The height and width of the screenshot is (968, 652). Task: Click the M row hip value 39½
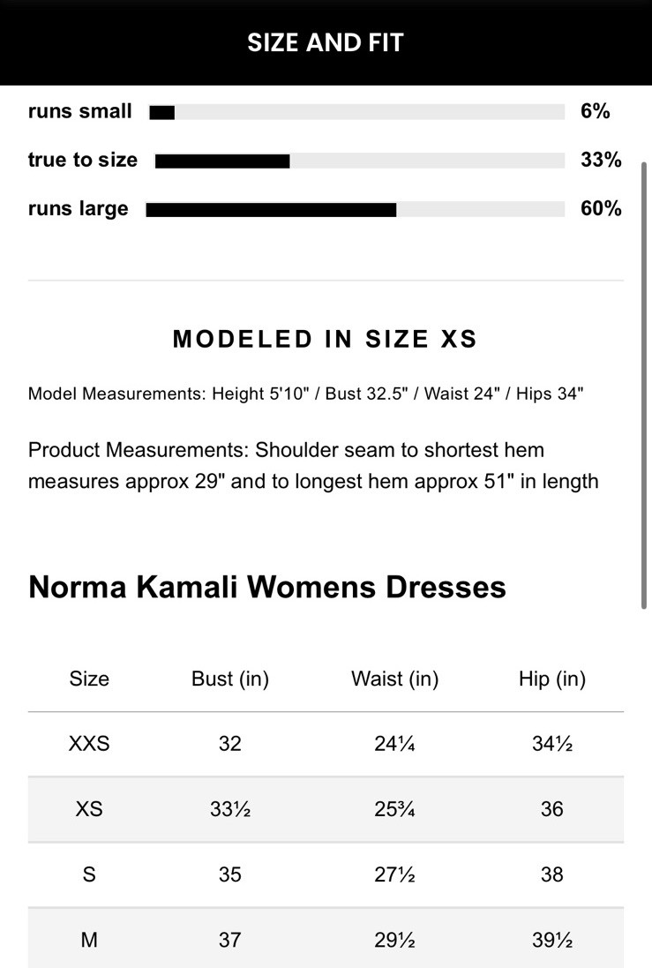tap(552, 940)
